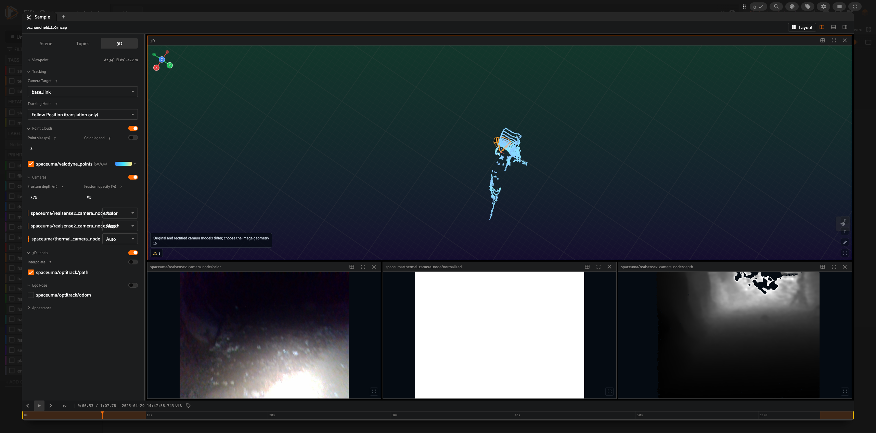This screenshot has height=433, width=876.
Task: Open the warning indicator showing 1
Action: pyautogui.click(x=157, y=253)
